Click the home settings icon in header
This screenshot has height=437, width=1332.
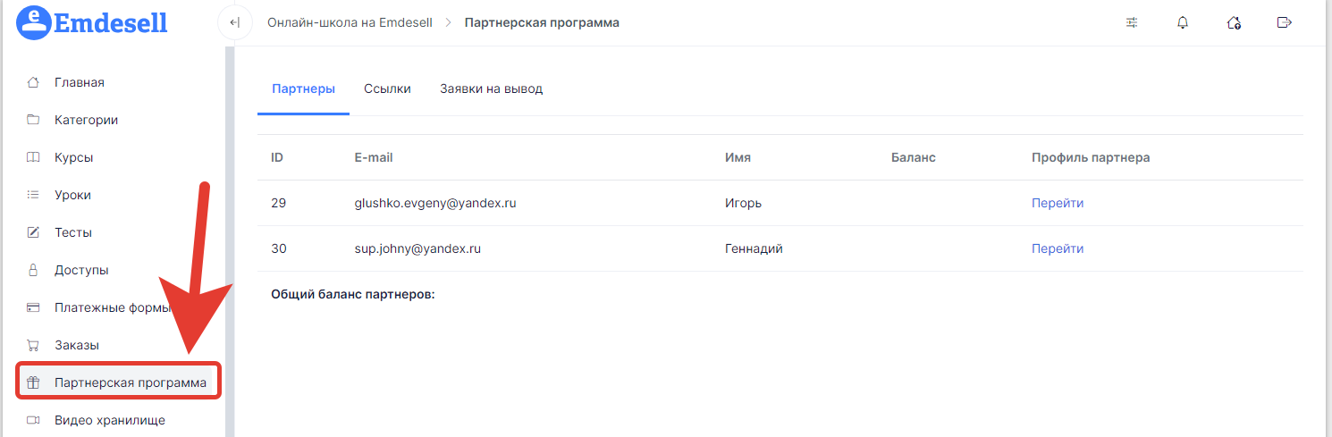(1234, 22)
